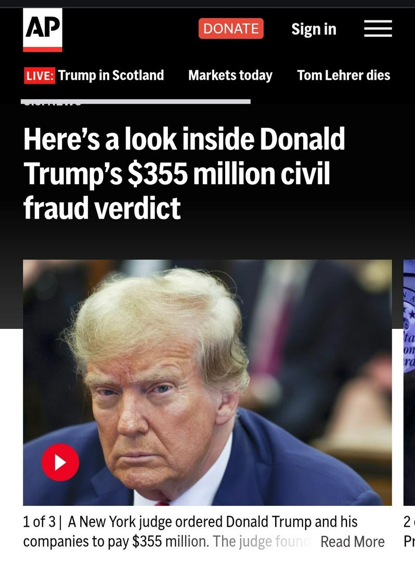Open the Markets today topic

(230, 75)
